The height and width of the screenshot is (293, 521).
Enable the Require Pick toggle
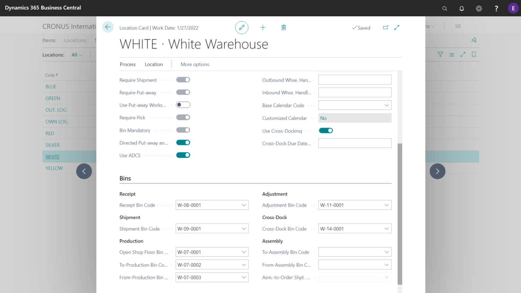click(183, 117)
